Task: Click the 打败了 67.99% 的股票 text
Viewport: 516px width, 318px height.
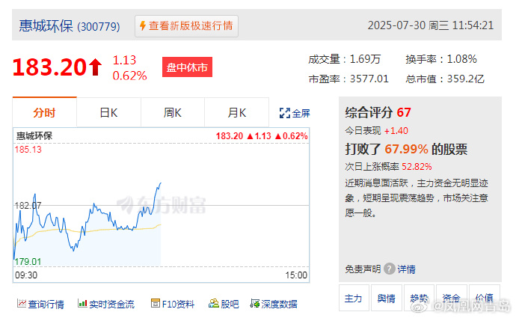Action: [406, 149]
